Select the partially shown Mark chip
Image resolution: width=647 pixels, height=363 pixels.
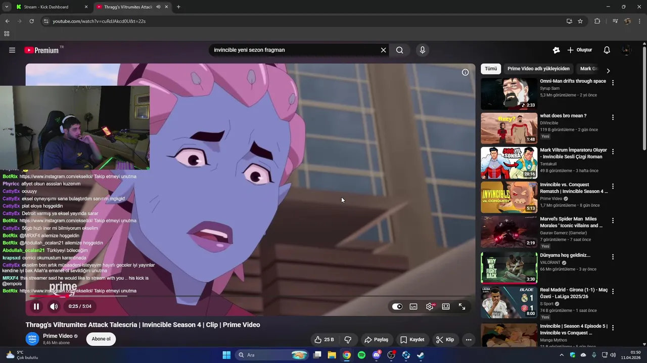(x=588, y=69)
